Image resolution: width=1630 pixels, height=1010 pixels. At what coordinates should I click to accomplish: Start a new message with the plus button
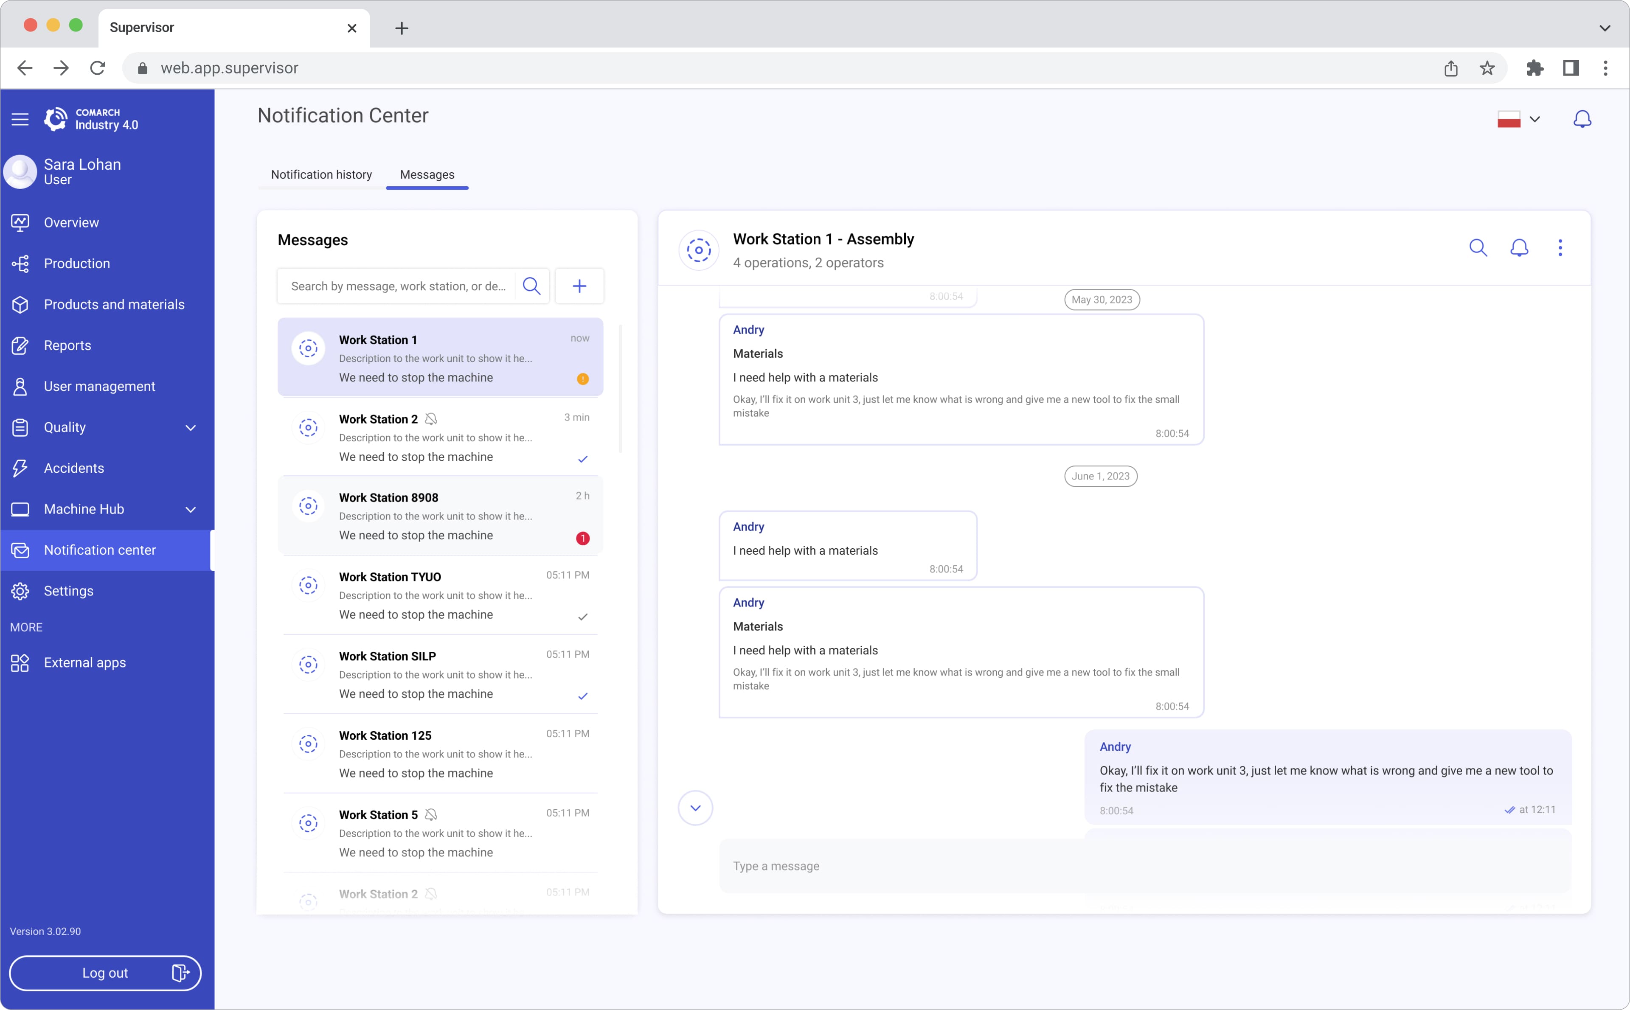[579, 286]
